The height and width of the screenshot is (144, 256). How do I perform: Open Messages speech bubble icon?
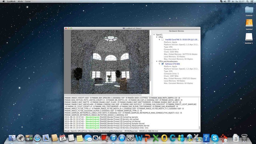[88, 138]
